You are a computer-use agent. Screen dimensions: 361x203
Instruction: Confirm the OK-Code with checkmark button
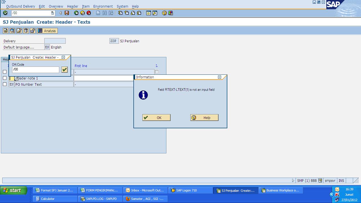click(65, 69)
